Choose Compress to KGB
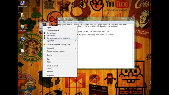The image size is (169, 95). pyautogui.click(x=60, y=31)
